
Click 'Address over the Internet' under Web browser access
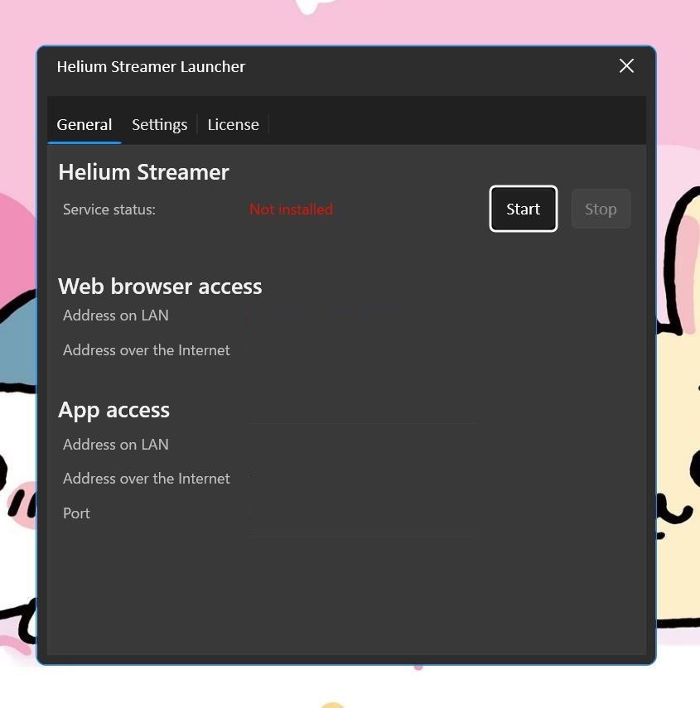(147, 350)
